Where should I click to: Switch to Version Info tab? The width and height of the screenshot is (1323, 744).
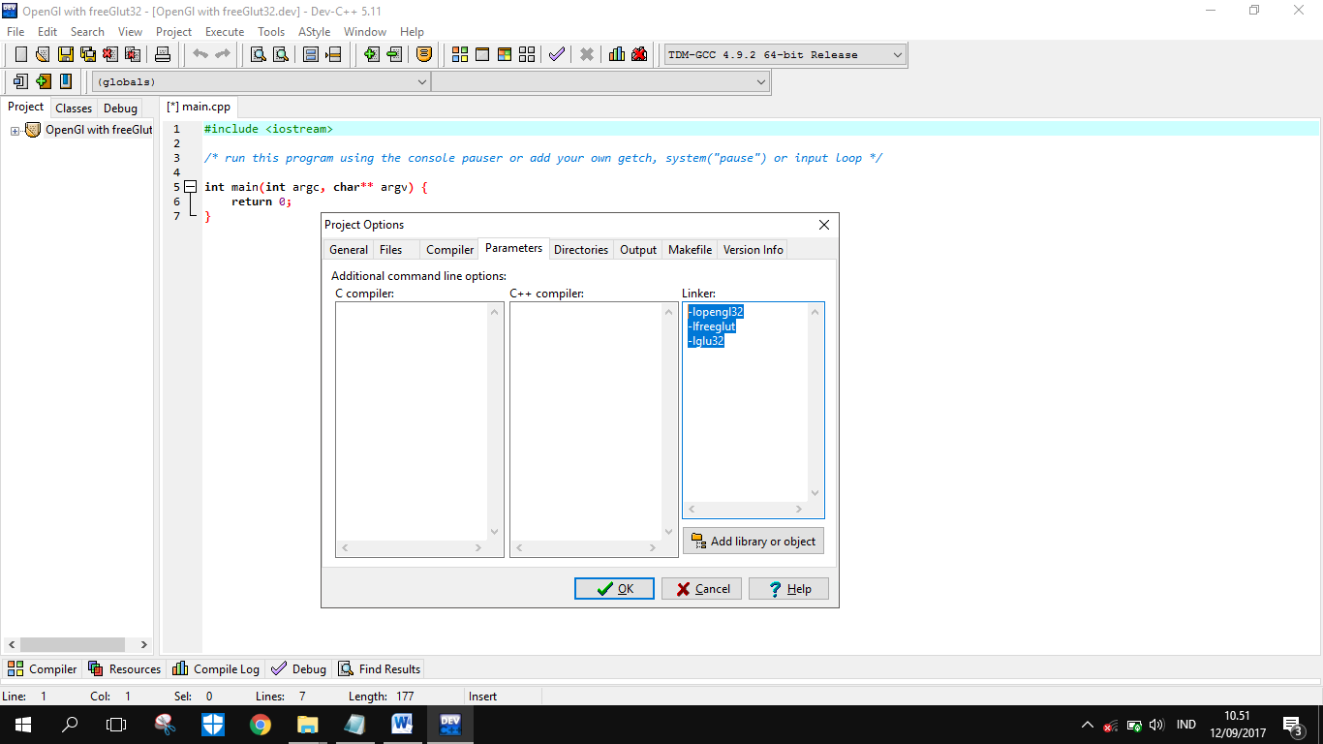(x=753, y=250)
